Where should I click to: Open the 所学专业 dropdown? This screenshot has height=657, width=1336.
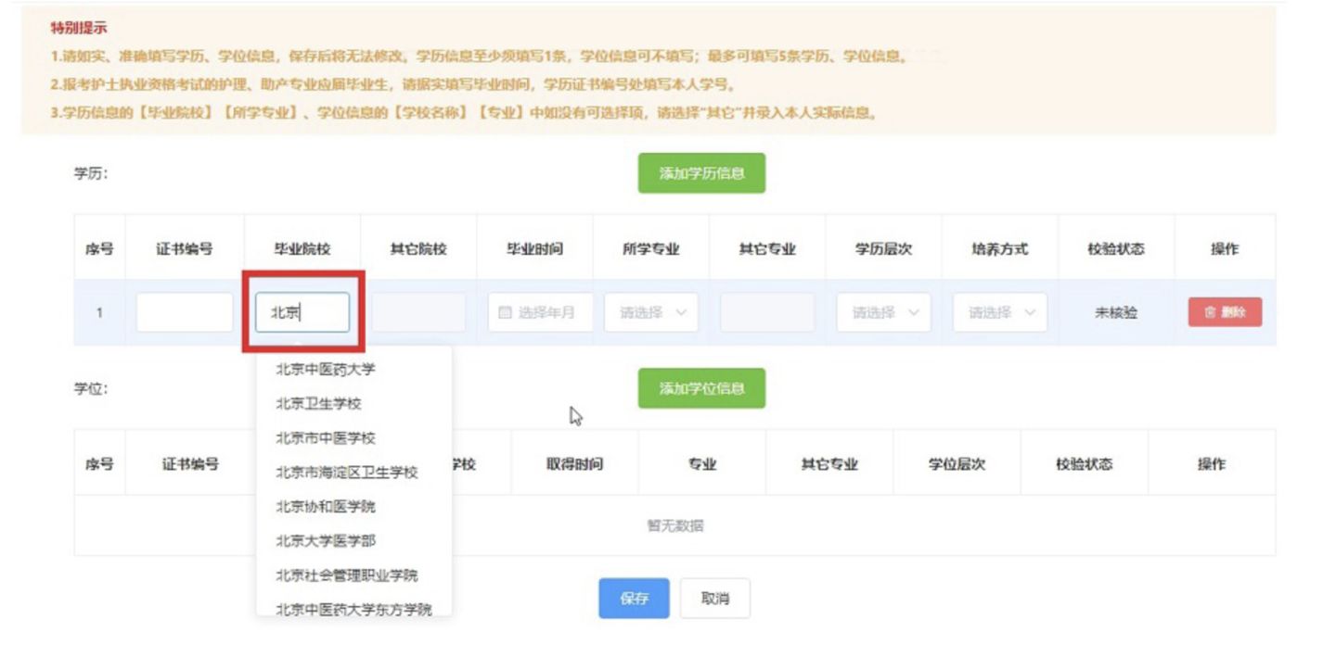pos(652,312)
